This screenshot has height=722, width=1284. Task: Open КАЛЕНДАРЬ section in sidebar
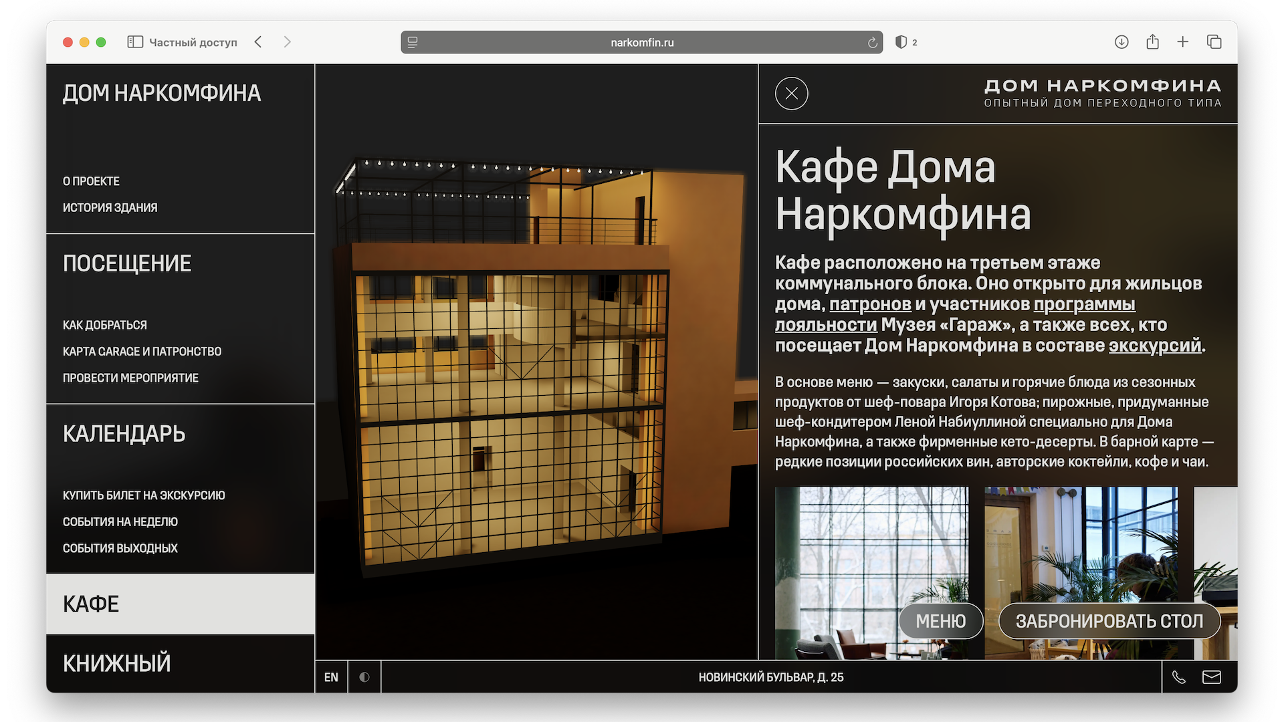pyautogui.click(x=124, y=434)
